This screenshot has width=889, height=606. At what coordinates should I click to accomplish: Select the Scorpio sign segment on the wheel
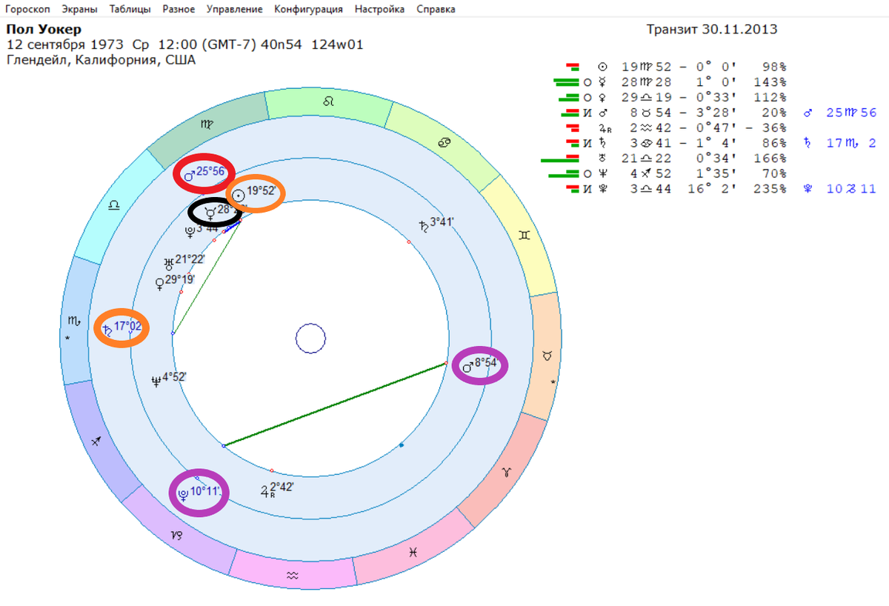point(74,321)
